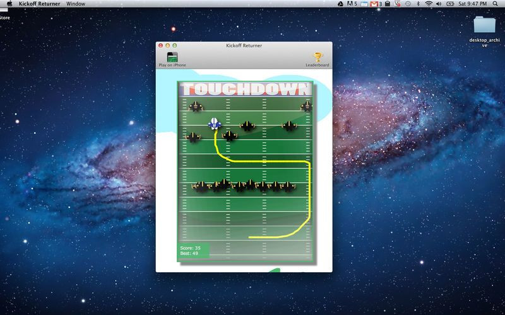Open the Wi-Fi status menu
The height and width of the screenshot is (315, 505).
point(429,4)
